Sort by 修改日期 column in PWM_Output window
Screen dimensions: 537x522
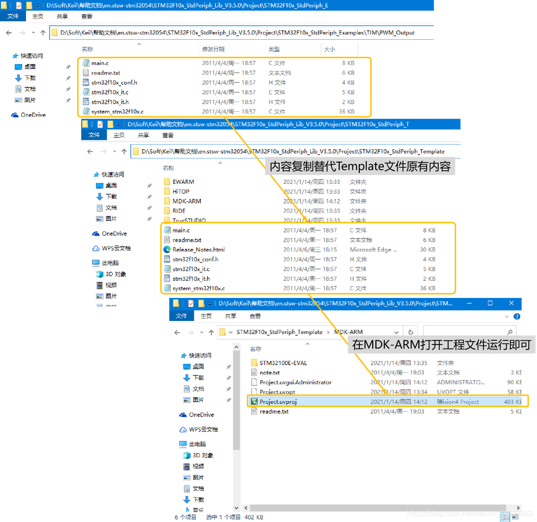point(213,49)
